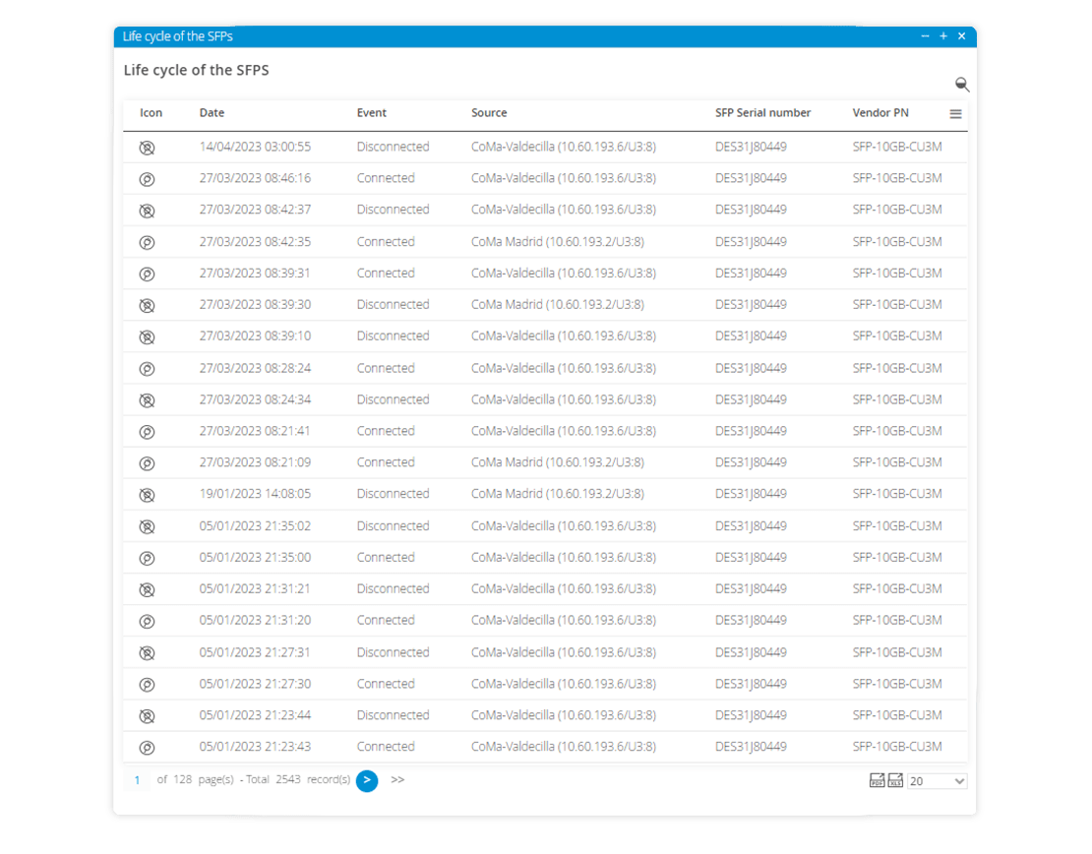
Task: Click the Icon column header
Action: [x=151, y=113]
